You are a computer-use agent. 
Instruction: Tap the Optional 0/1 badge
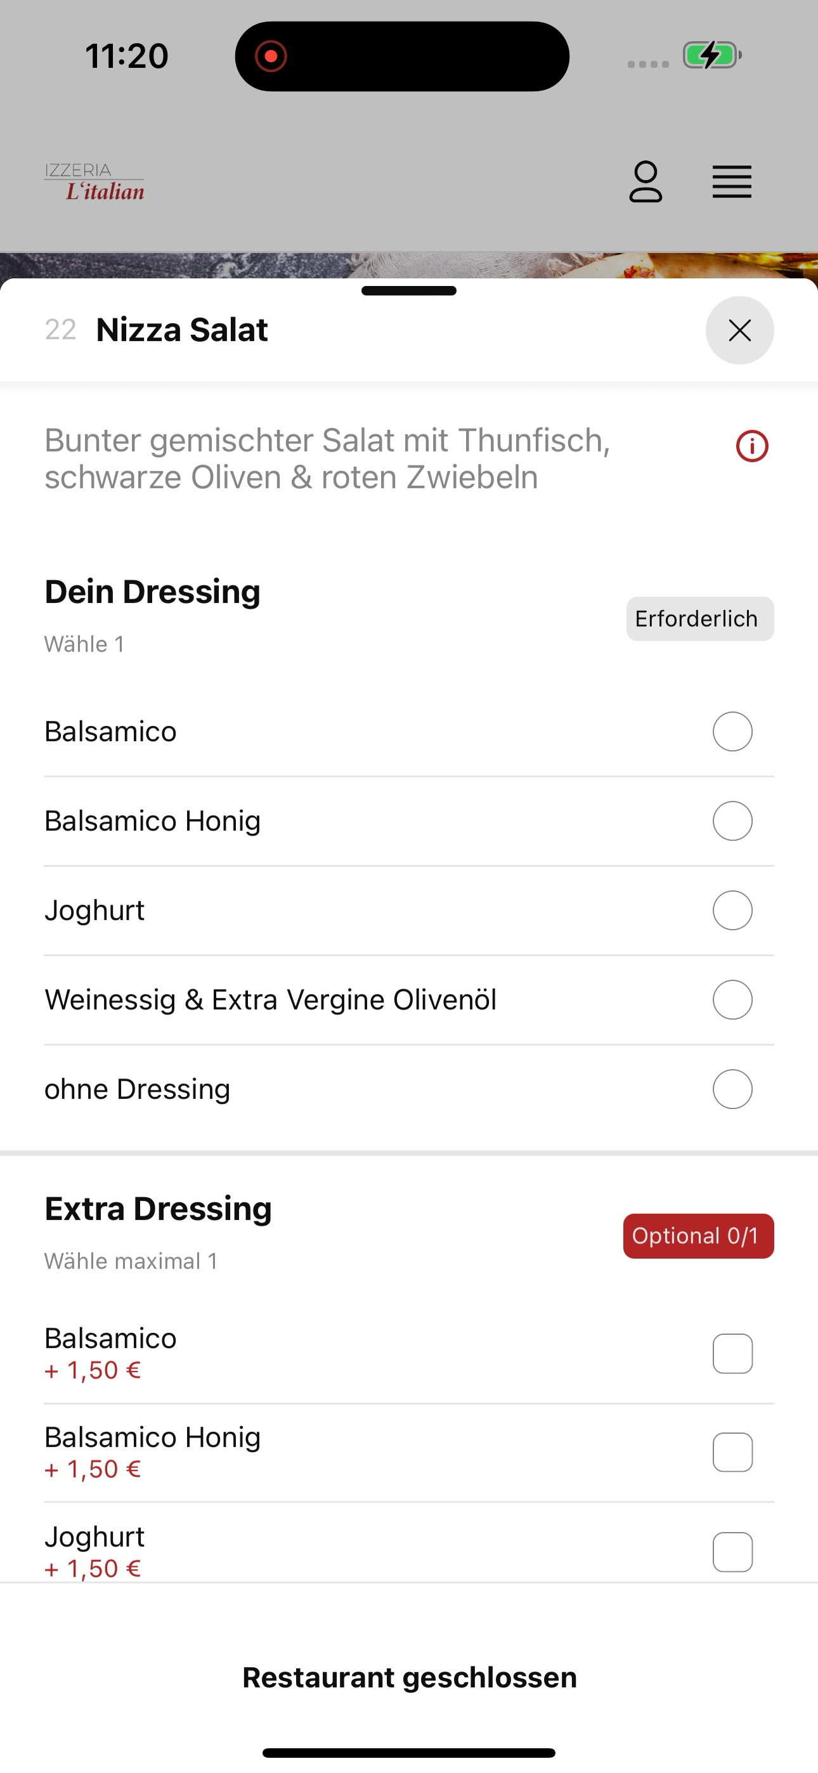[698, 1236]
